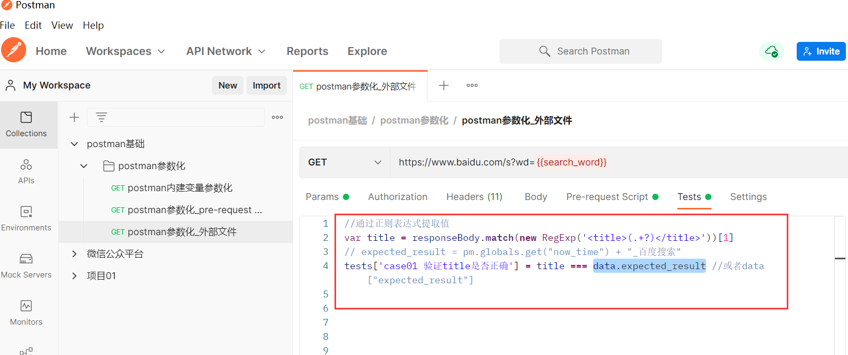Open the Environments sidebar panel
The height and width of the screenshot is (355, 848).
point(26,218)
